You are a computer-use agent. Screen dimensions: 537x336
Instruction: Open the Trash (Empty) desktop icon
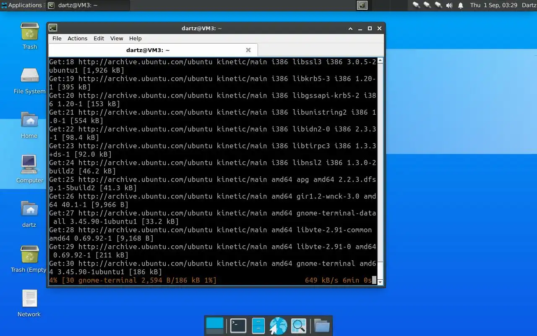(29, 255)
